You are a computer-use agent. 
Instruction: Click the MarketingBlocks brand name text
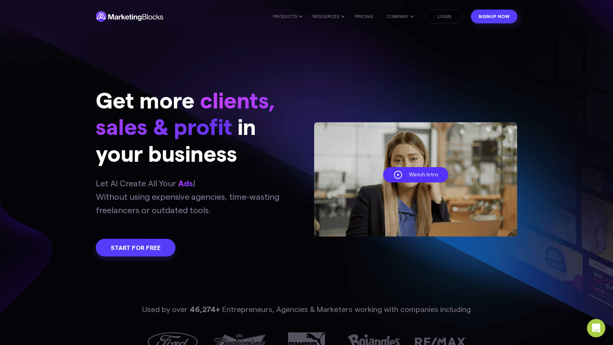click(136, 17)
